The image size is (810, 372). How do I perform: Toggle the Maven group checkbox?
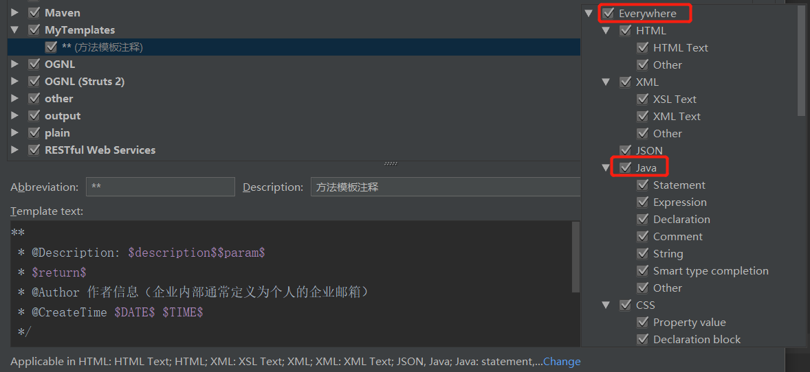pos(34,12)
